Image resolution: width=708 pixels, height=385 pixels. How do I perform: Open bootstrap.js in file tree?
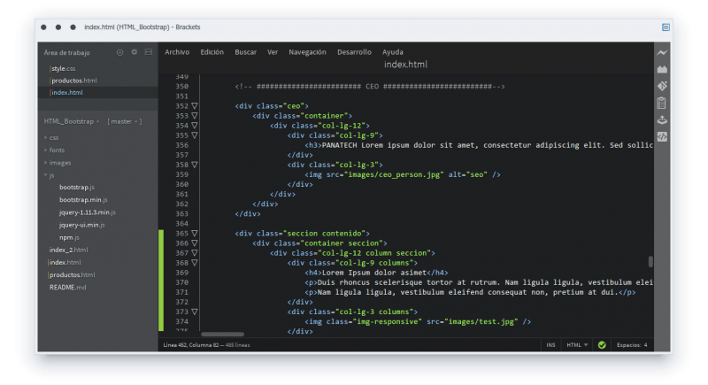(x=77, y=188)
